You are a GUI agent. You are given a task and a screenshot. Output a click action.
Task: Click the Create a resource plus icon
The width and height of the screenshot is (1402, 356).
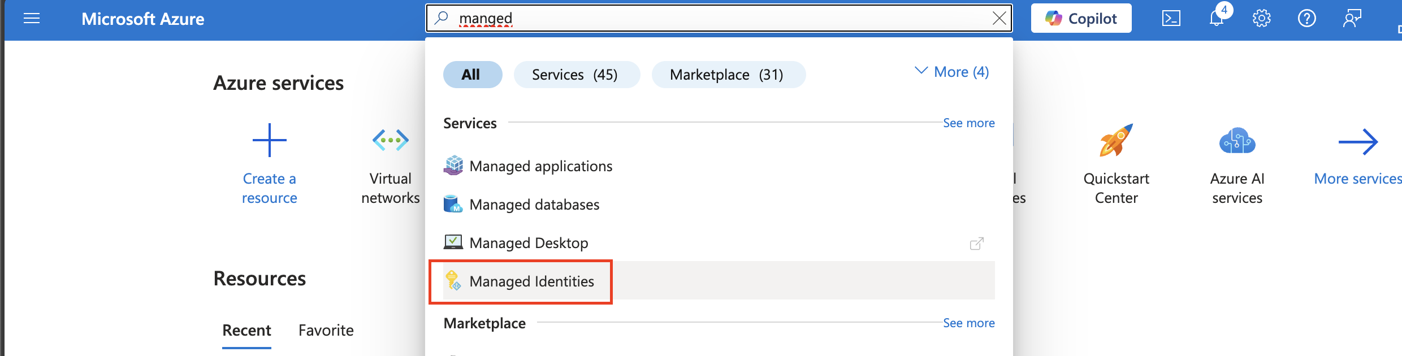270,140
